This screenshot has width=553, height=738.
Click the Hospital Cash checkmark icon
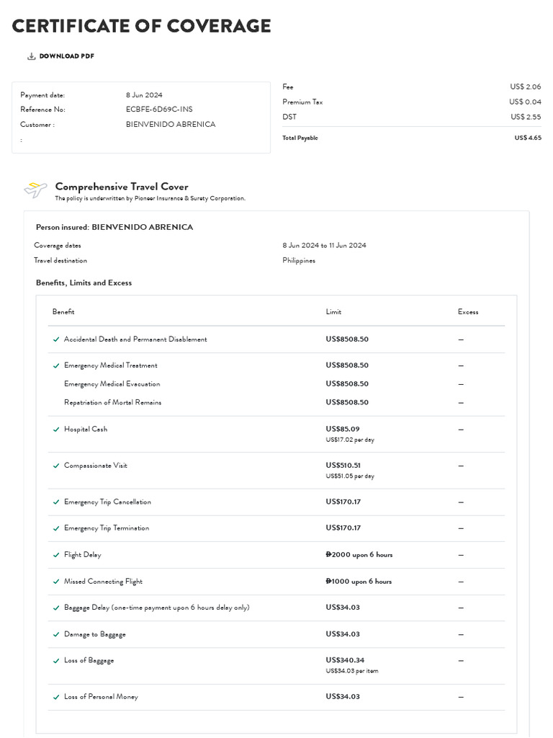56,430
